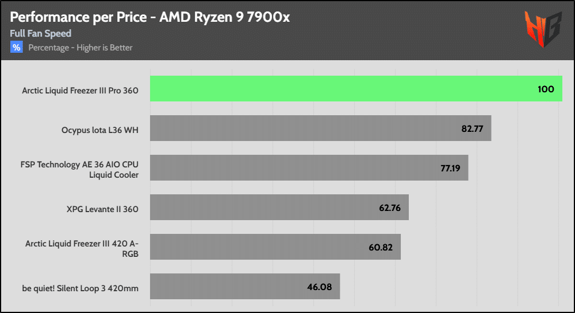Image resolution: width=575 pixels, height=313 pixels.
Task: Click the be quiet! Silent Loop 3 420mm label
Action: (x=80, y=288)
